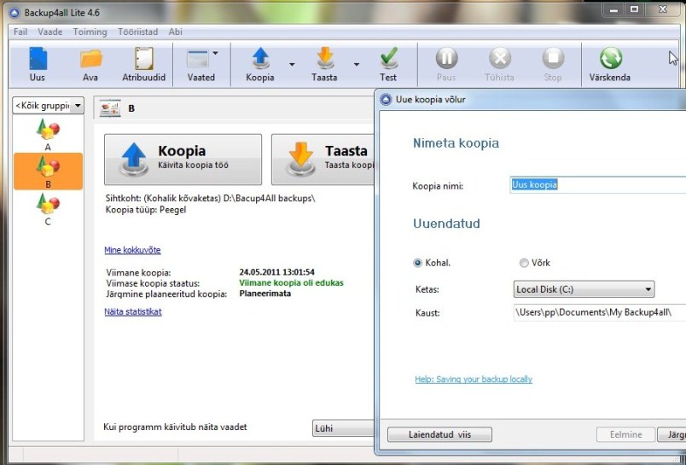Expand the Vaated dropdown arrow

(215, 53)
